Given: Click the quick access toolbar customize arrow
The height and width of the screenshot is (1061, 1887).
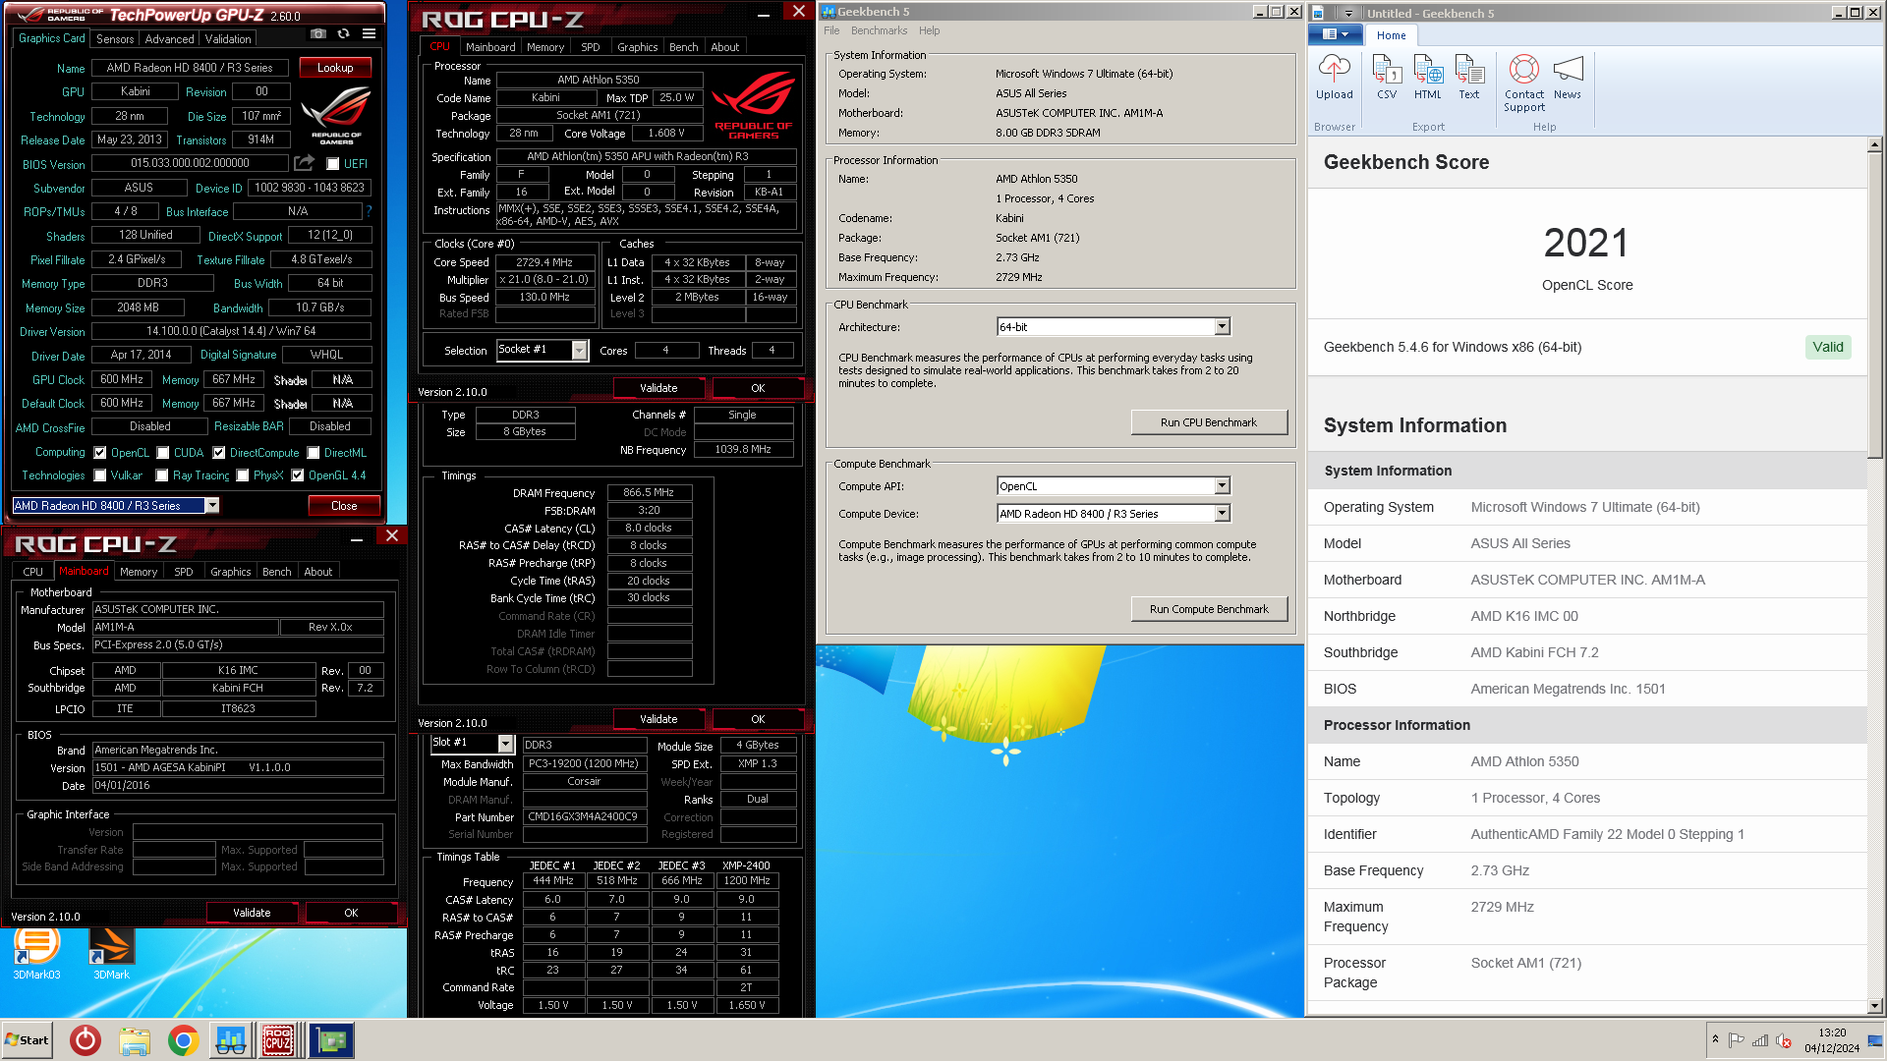Looking at the screenshot, I should coord(1348,14).
